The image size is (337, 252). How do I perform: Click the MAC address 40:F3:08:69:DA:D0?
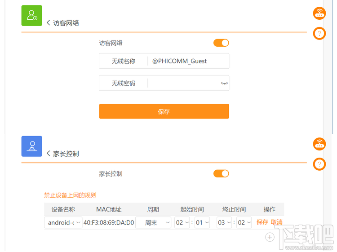coord(109,222)
